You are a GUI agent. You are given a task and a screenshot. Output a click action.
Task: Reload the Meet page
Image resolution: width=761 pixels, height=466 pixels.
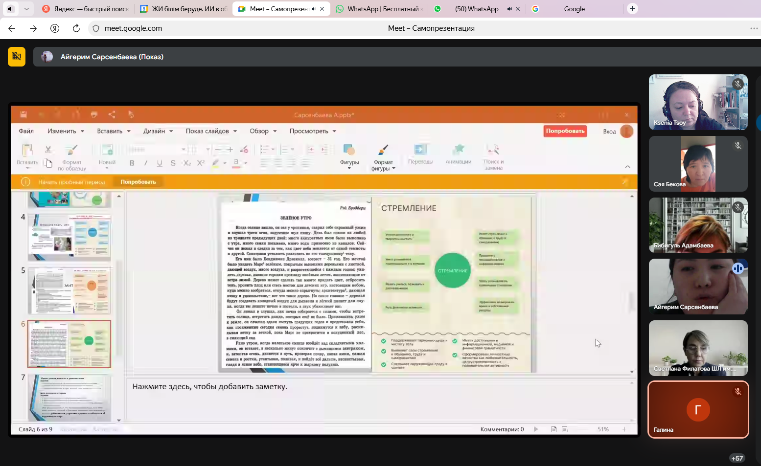pos(76,28)
